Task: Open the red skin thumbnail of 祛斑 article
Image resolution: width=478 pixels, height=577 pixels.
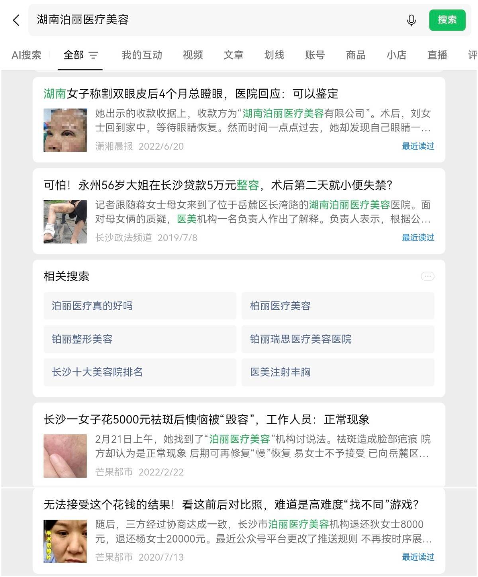Action: coord(65,456)
